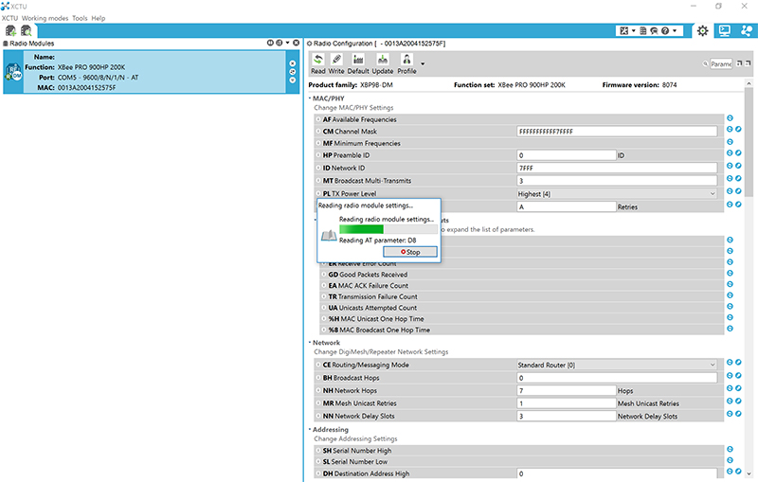Click MT Broadcast Multi-Transmits field
Image resolution: width=758 pixels, height=482 pixels.
[x=617, y=181]
